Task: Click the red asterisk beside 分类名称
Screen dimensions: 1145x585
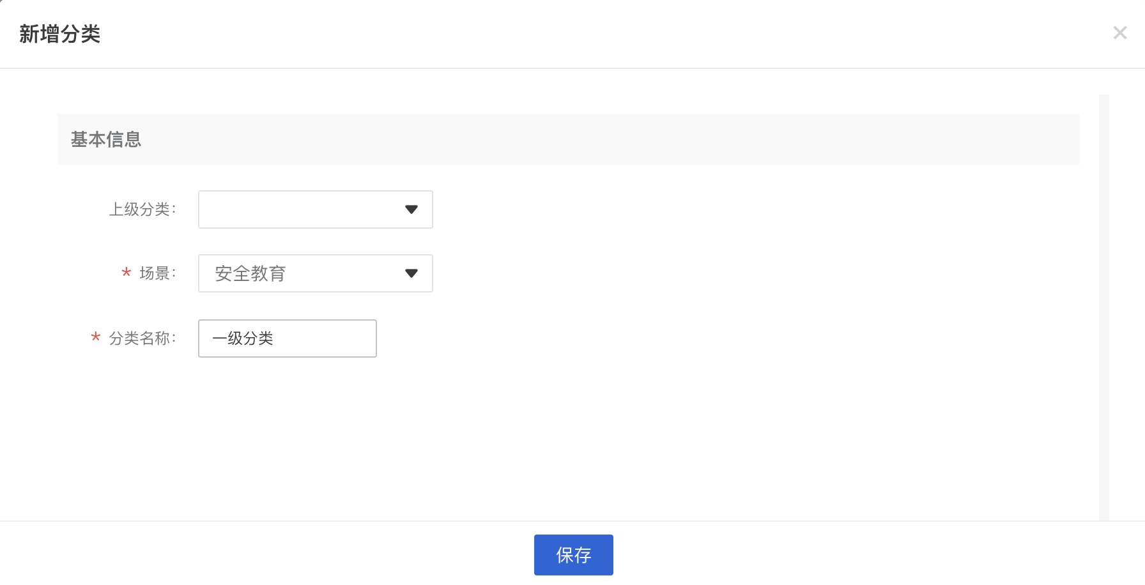Action: (96, 337)
